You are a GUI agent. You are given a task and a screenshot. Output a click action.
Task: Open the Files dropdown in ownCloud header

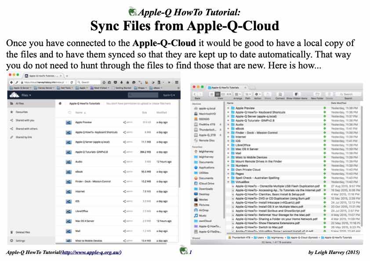pos(26,95)
